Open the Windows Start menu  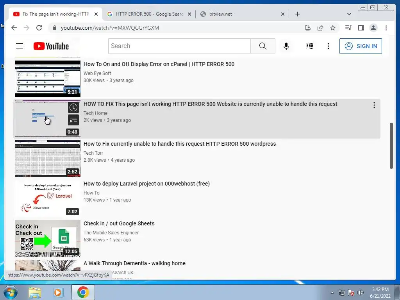(10, 292)
